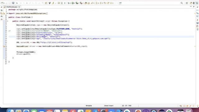This screenshot has width=199, height=112.
Task: Maximize the editor area icon
Action: pyautogui.click(x=194, y=7)
